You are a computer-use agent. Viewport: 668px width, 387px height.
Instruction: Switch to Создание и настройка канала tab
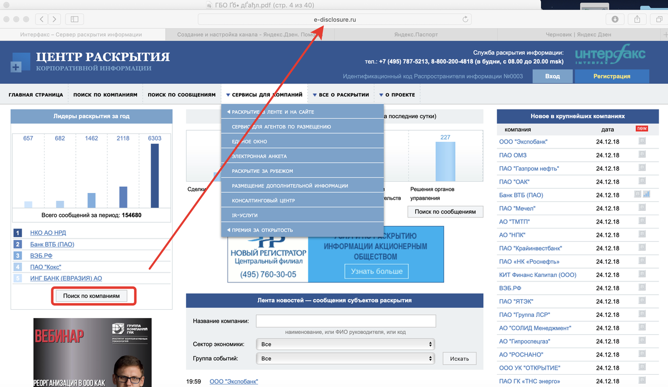[249, 34]
